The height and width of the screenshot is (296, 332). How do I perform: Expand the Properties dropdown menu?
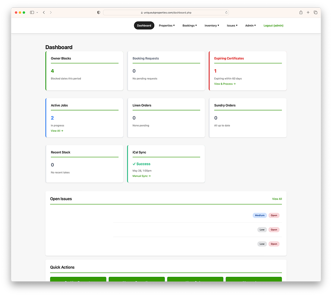167,26
